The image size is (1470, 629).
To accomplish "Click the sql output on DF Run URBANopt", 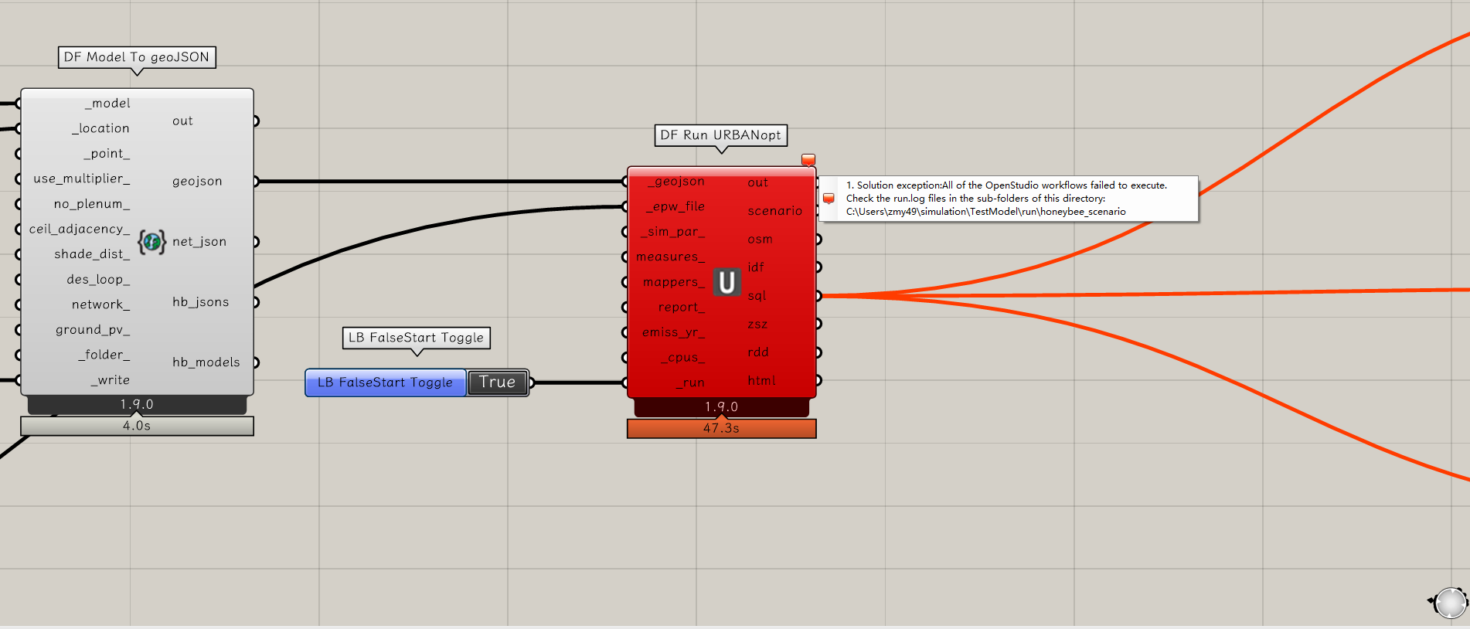I will point(757,296).
